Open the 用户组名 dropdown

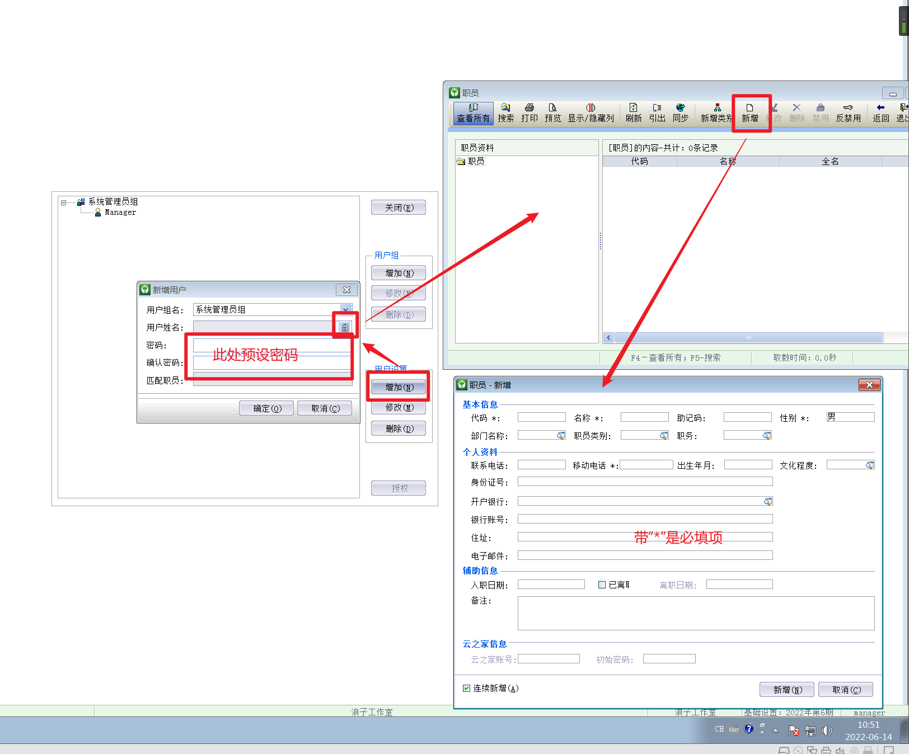click(x=346, y=309)
